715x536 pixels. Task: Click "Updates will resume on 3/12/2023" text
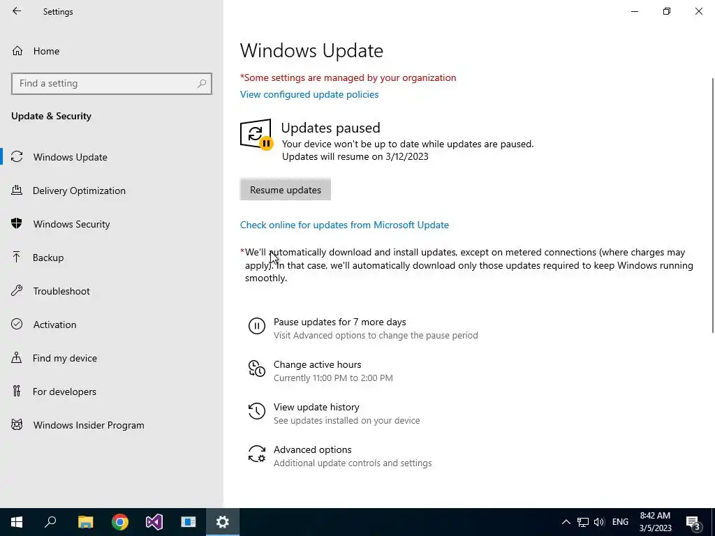(x=355, y=156)
